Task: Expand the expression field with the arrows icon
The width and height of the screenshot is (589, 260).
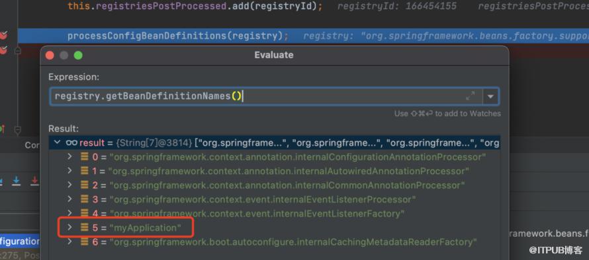Action: point(470,96)
